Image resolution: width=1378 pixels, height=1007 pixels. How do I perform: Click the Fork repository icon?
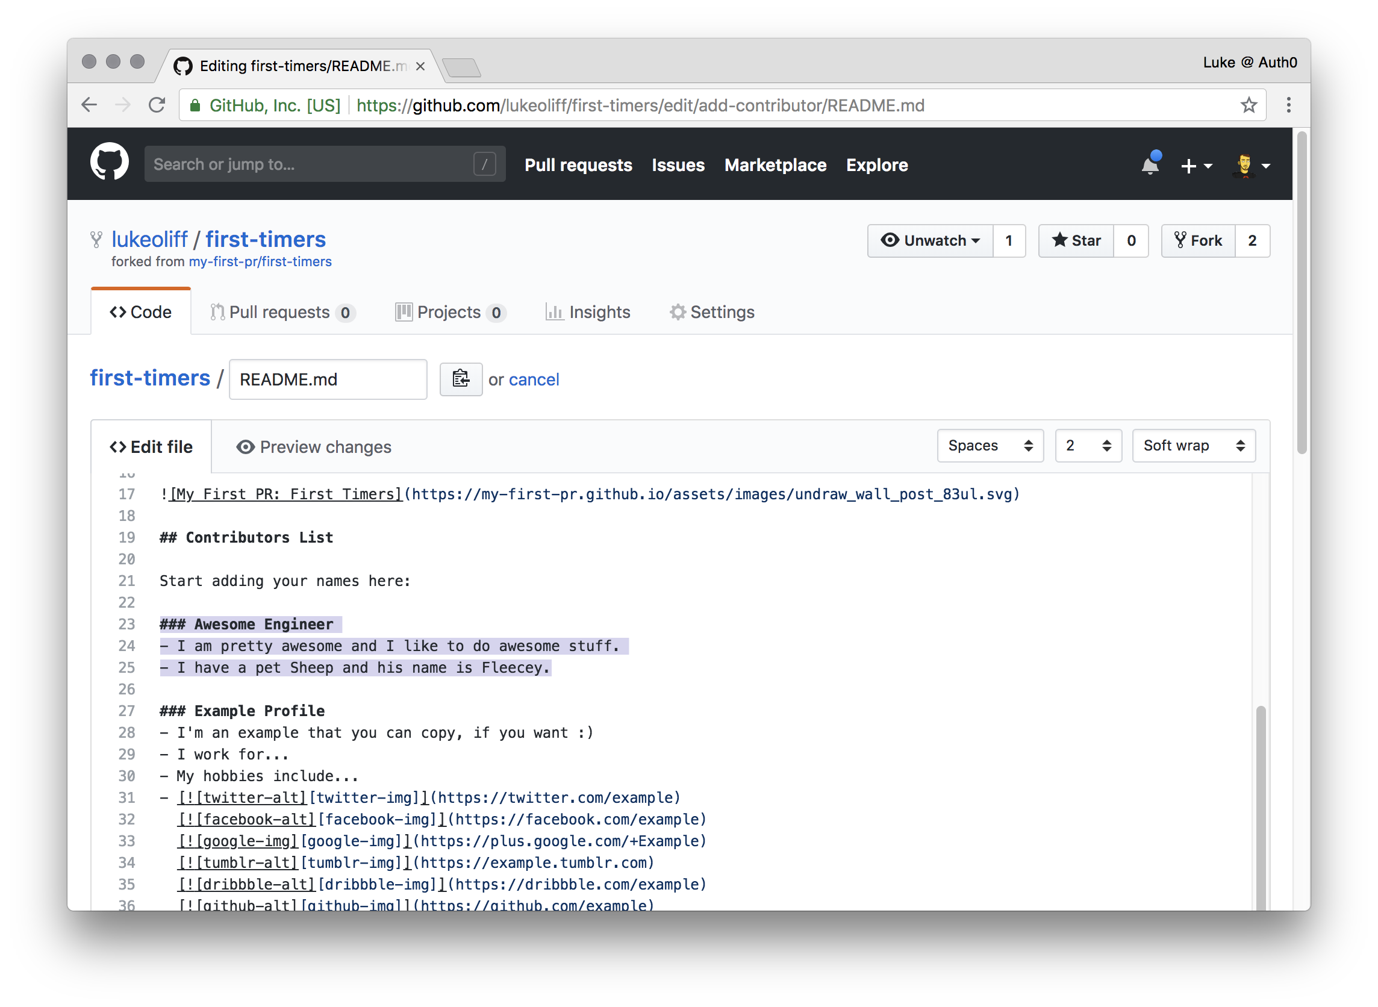[x=1199, y=241]
